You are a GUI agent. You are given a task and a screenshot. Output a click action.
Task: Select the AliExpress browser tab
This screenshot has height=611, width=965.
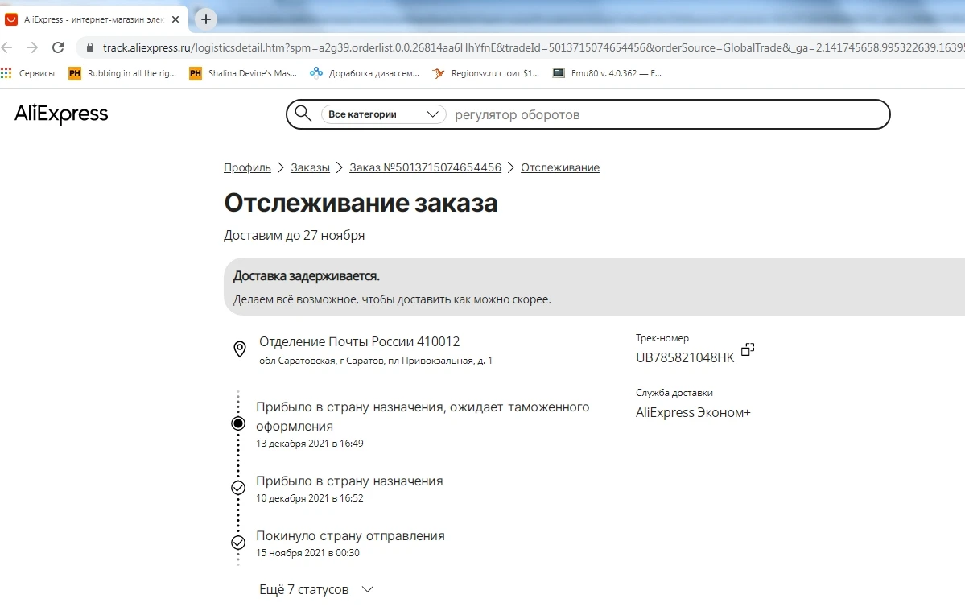point(93,19)
